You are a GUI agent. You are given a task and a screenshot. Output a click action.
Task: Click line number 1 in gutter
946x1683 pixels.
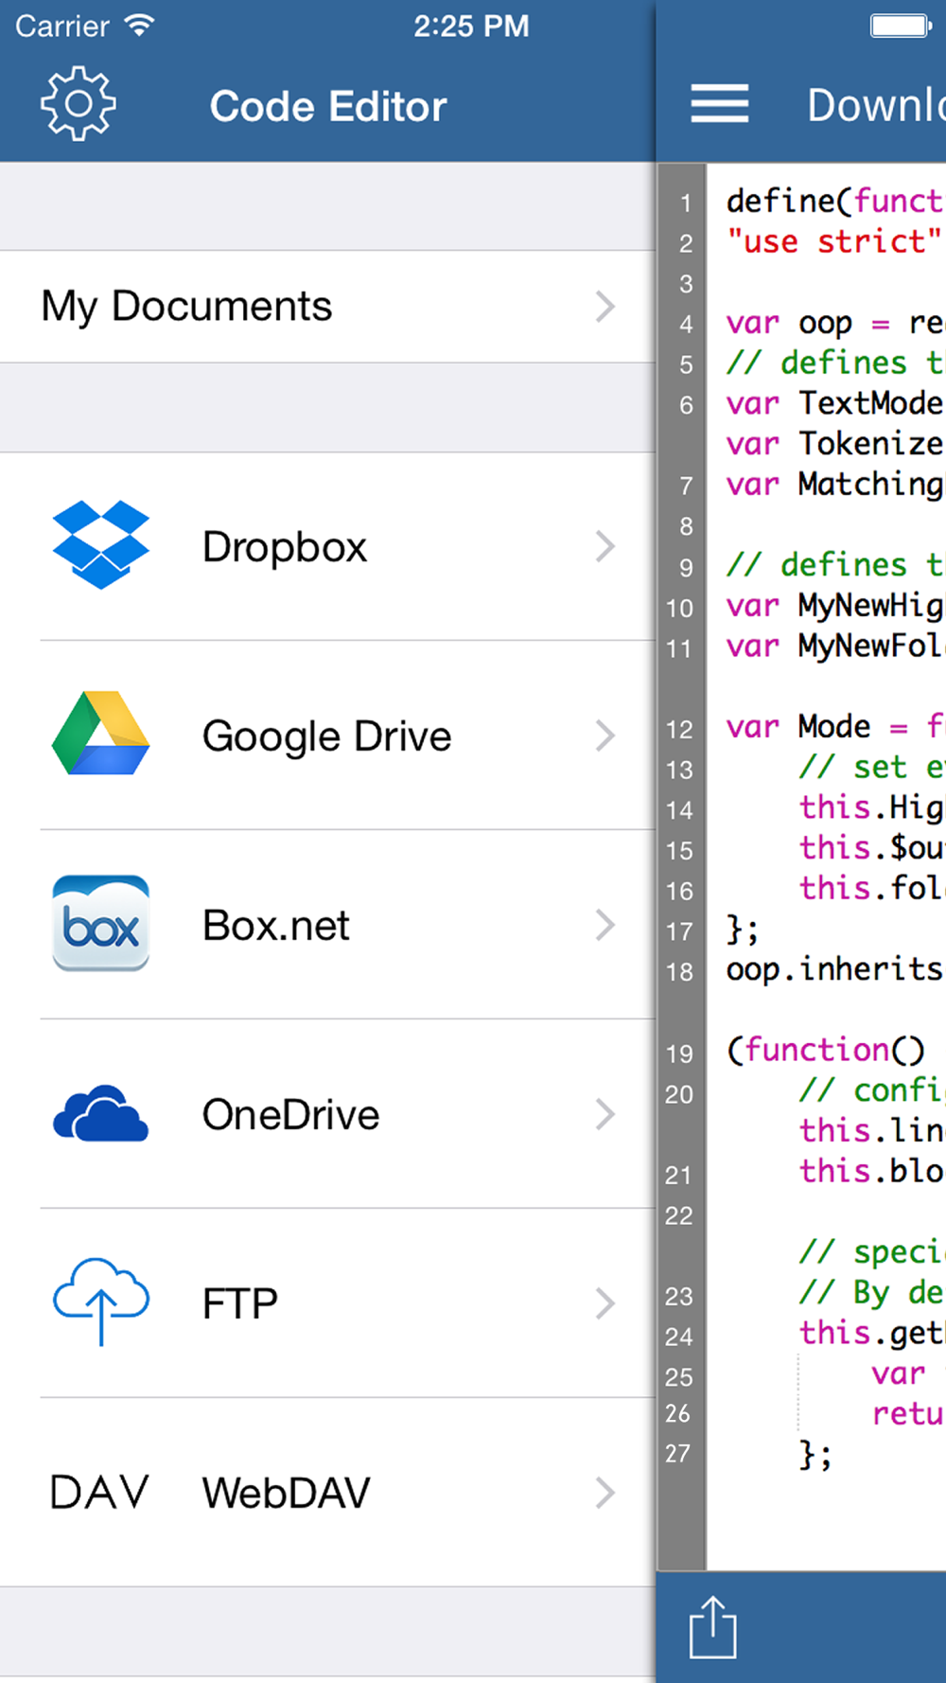[686, 203]
